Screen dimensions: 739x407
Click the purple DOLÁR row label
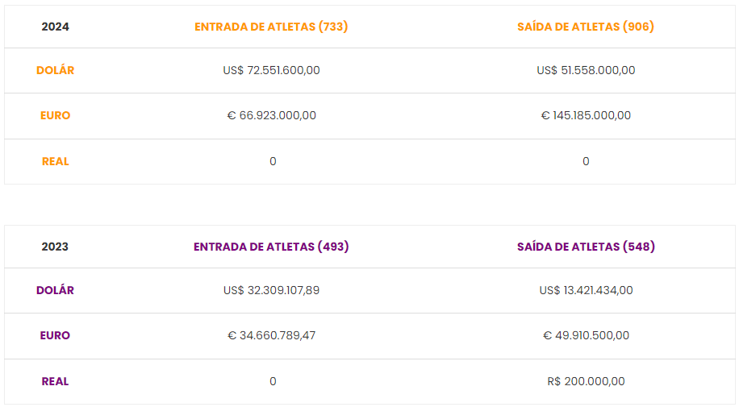click(55, 290)
